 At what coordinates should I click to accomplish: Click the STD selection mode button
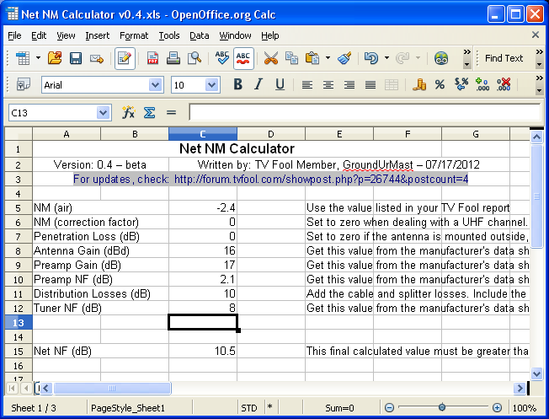tap(249, 407)
